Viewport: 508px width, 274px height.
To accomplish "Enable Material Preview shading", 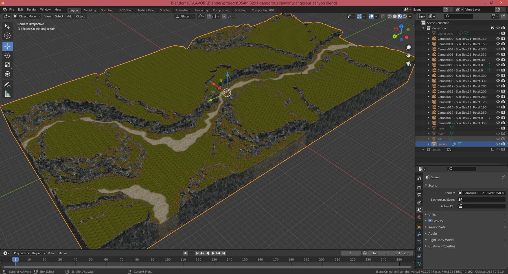I will [400, 16].
